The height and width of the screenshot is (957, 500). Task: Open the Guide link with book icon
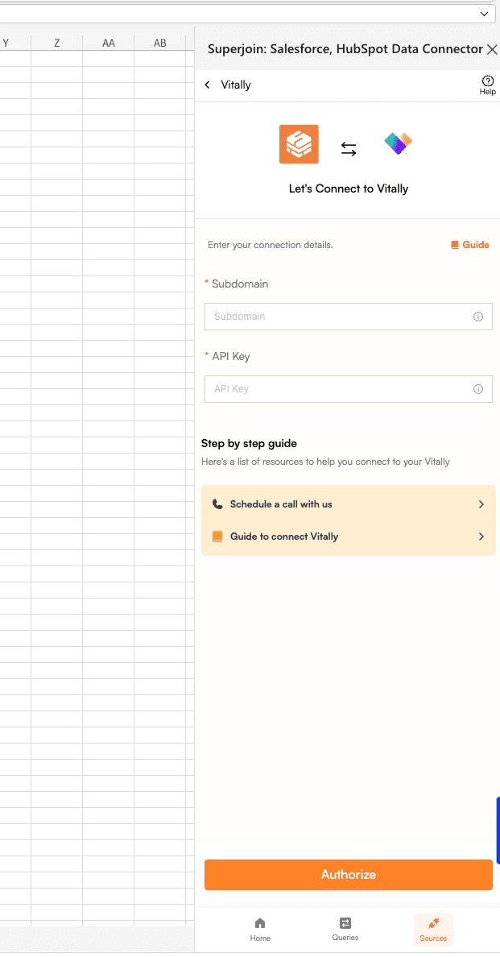pyautogui.click(x=470, y=245)
